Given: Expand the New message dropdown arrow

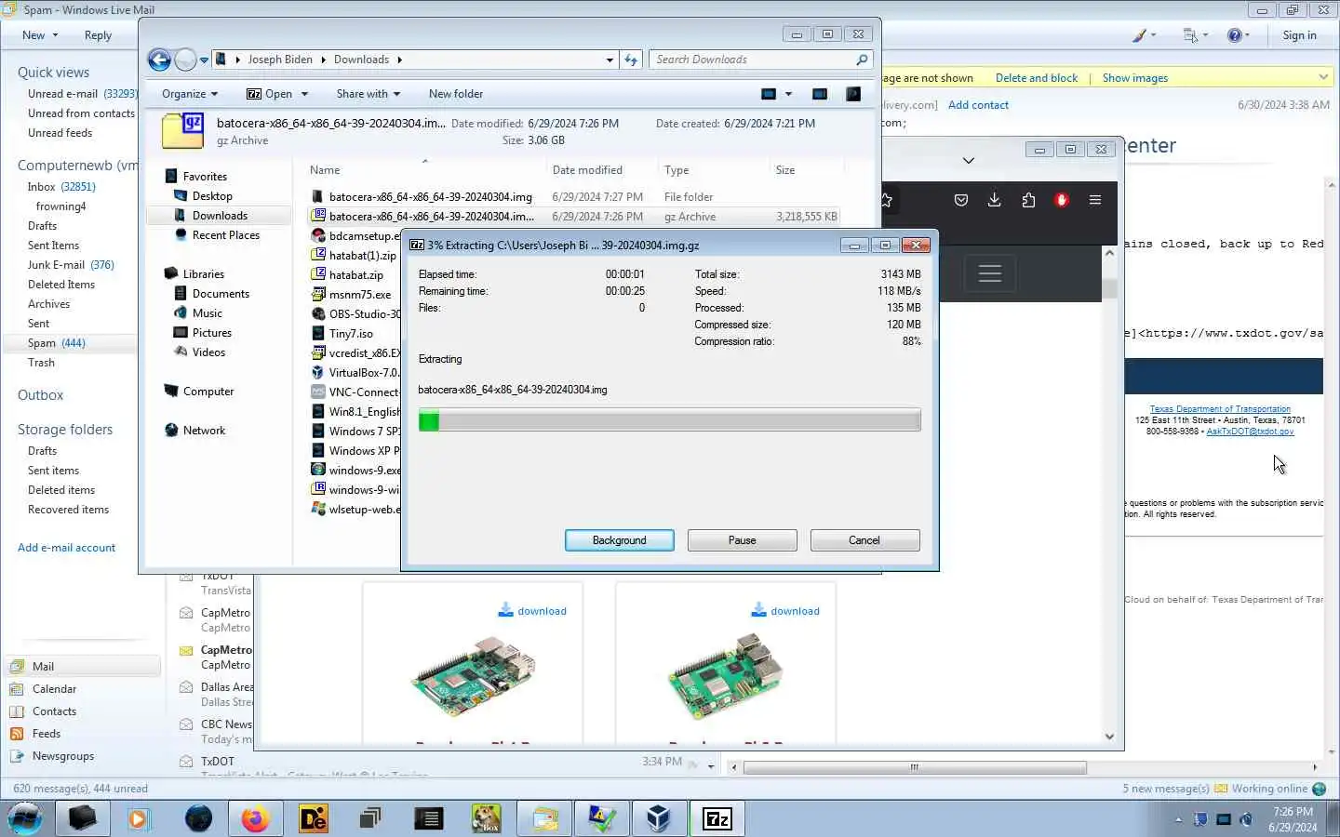Looking at the screenshot, I should pos(55,35).
